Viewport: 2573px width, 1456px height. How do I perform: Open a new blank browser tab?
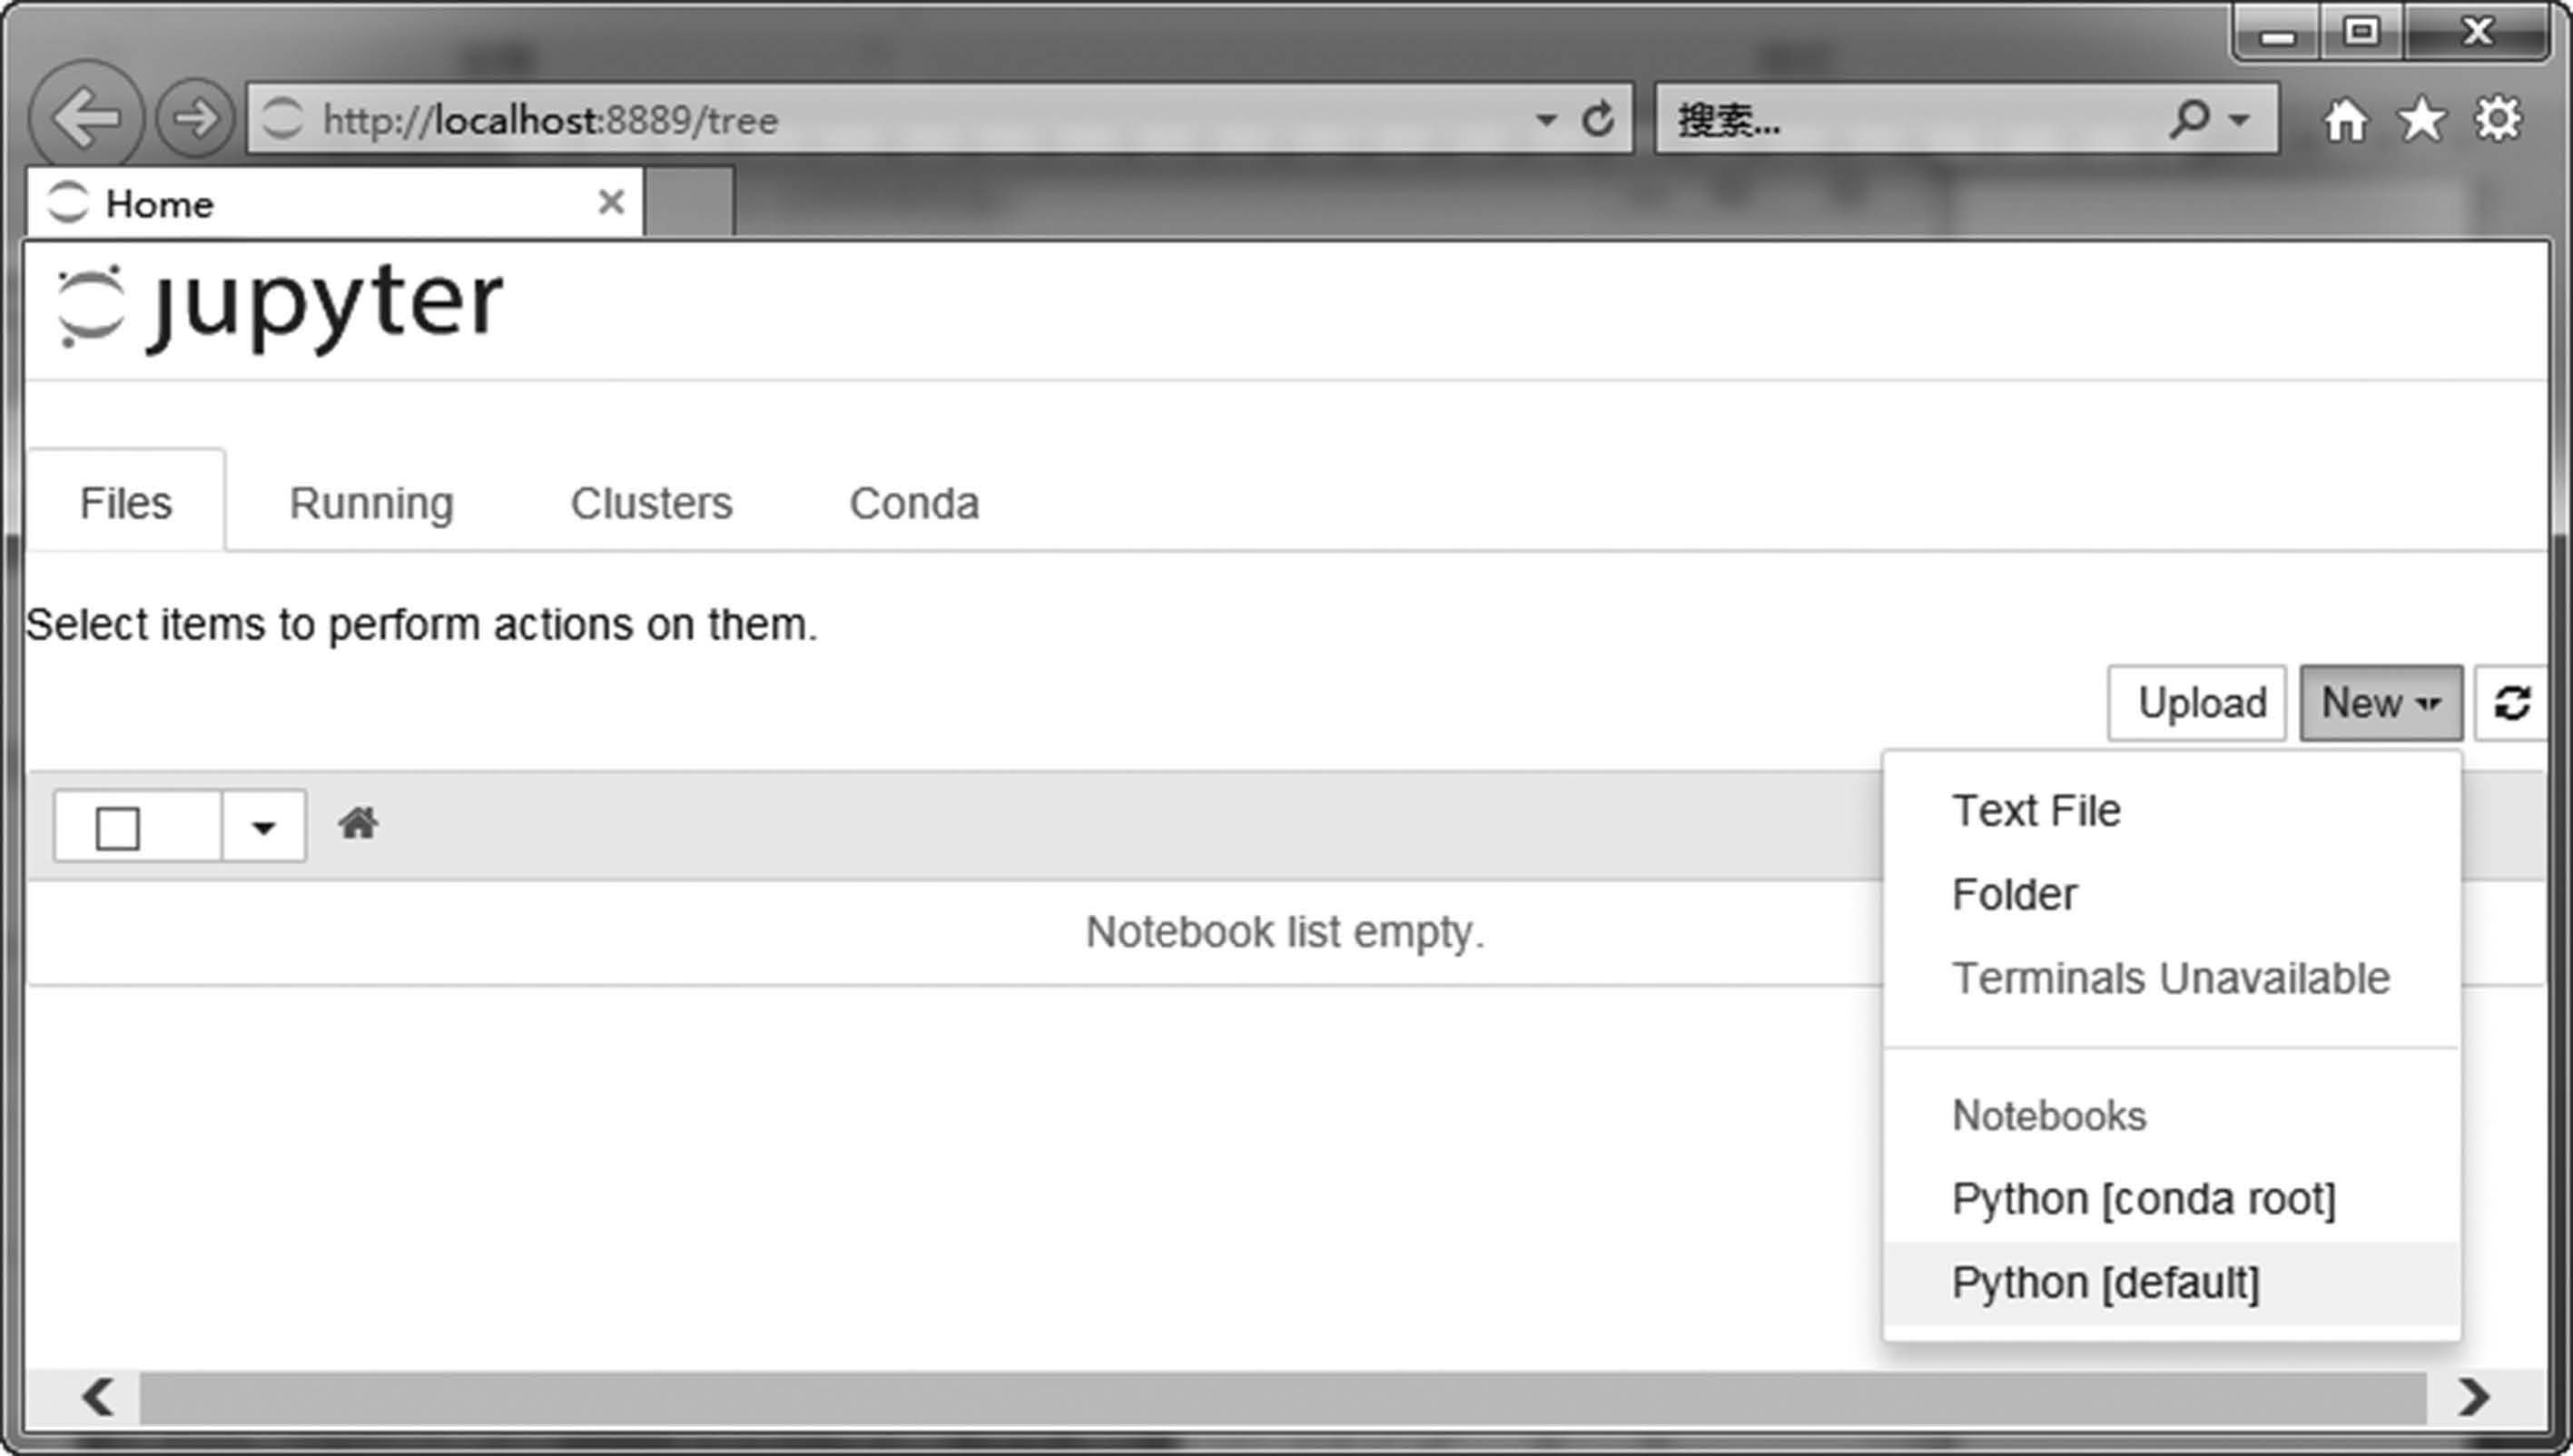coord(689,202)
